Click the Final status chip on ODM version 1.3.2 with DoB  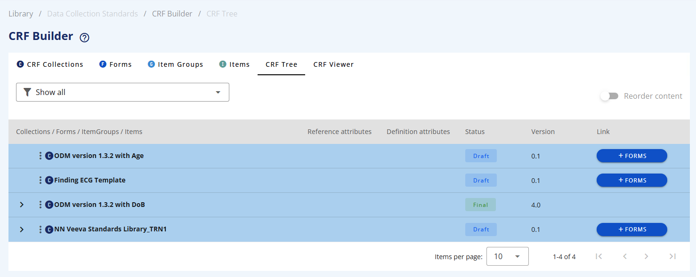(480, 205)
